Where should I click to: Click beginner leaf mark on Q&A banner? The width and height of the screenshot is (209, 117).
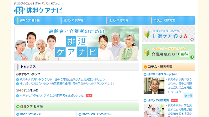click(x=147, y=34)
